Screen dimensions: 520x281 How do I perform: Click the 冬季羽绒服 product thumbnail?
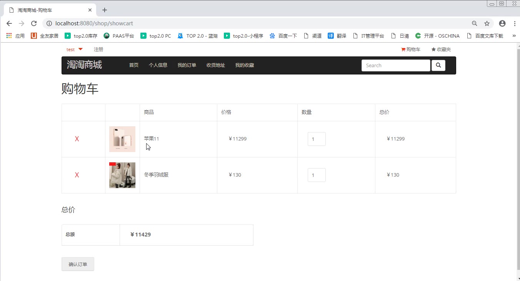point(122,175)
